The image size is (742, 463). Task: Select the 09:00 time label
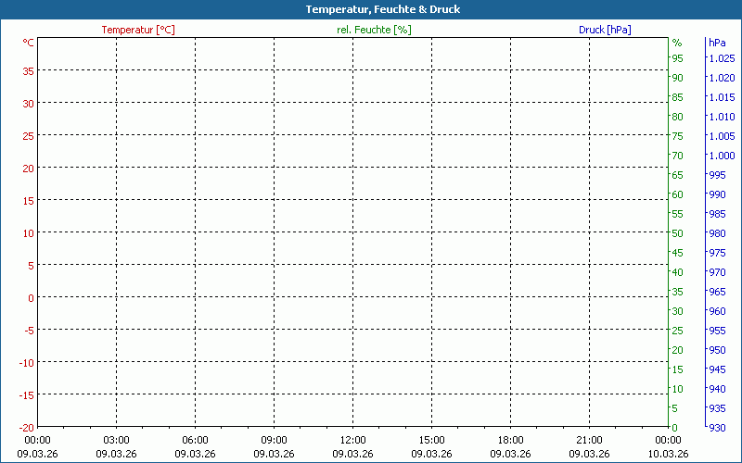point(274,440)
